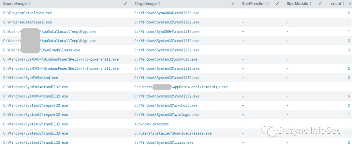Click SysWOW64\rundll32.exe source in Nigu.exe target row

point(36,87)
